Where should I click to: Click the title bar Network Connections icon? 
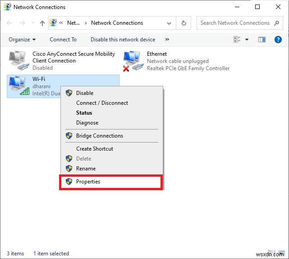click(7, 7)
